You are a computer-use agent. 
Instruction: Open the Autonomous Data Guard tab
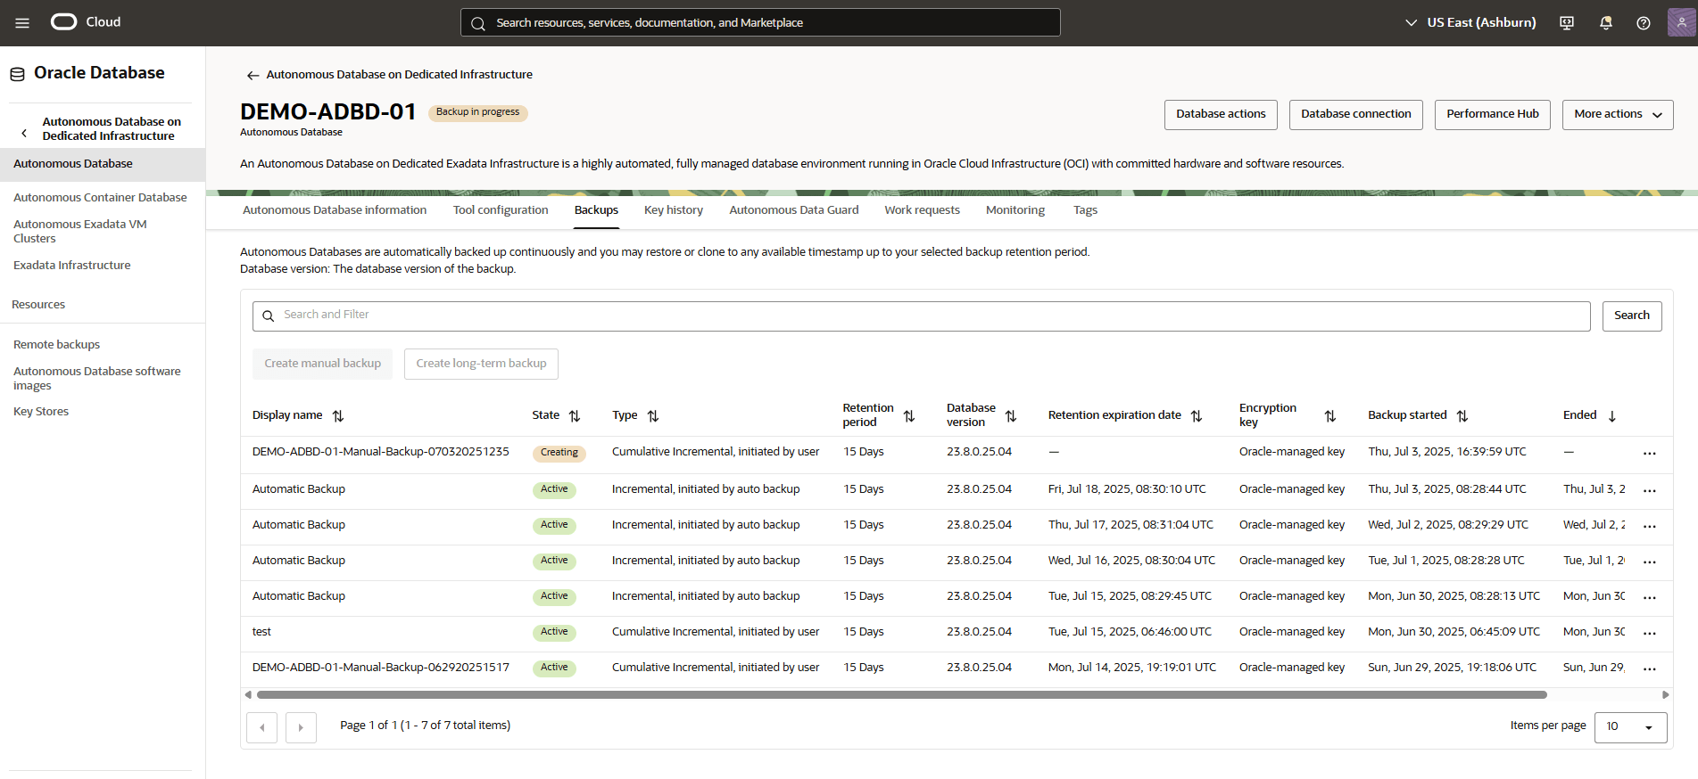(794, 210)
